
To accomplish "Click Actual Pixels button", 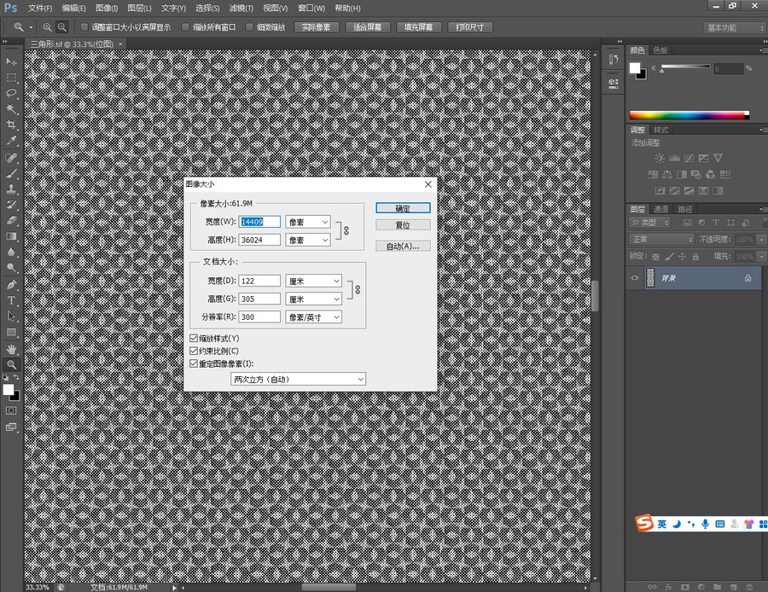I will click(317, 27).
